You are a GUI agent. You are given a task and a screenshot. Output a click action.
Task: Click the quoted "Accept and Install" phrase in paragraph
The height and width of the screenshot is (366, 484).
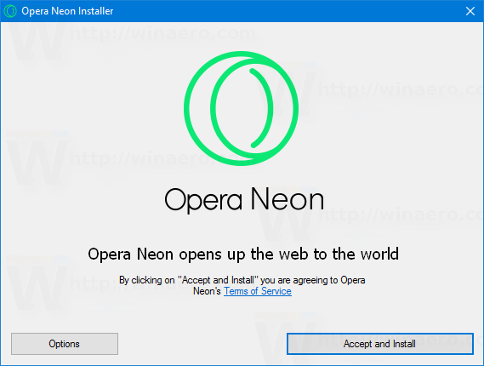219,280
